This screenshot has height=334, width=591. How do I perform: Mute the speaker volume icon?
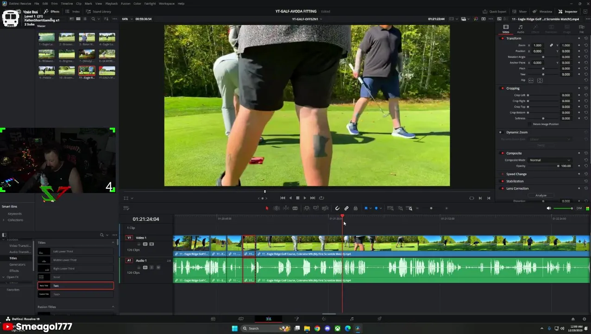point(549,208)
